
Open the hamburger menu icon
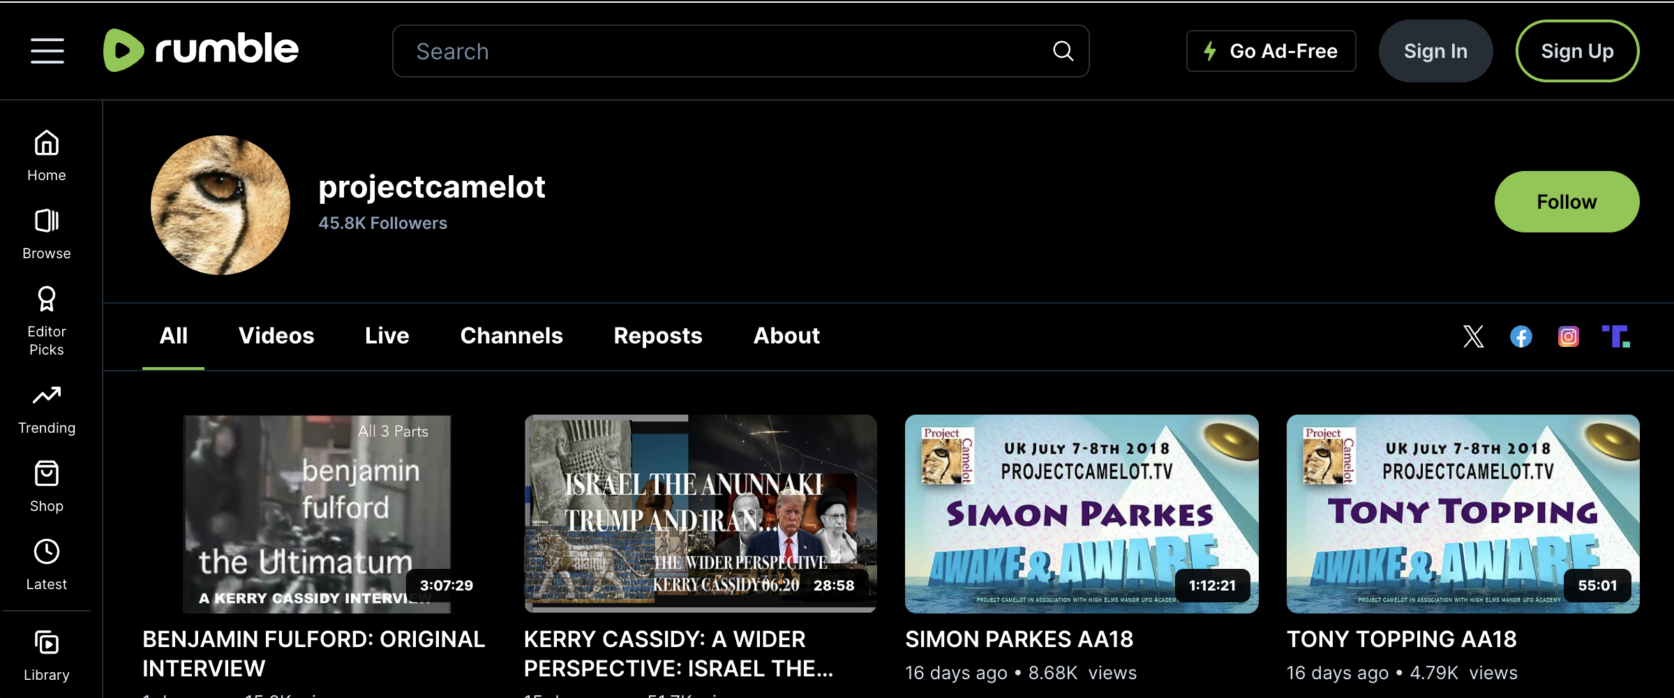coord(47,51)
